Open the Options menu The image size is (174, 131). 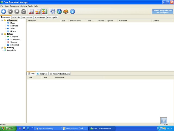[24, 6]
